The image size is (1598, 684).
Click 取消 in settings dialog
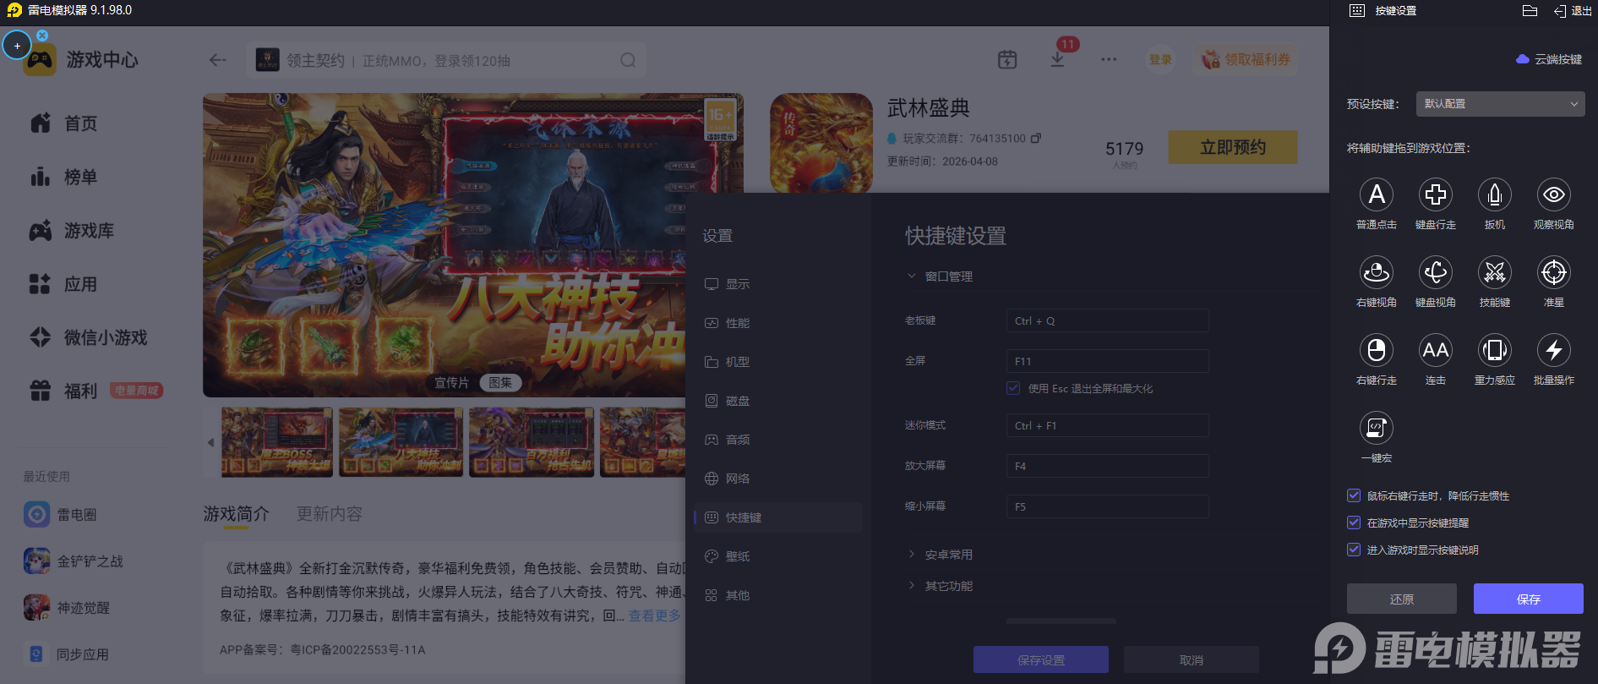click(x=1191, y=659)
